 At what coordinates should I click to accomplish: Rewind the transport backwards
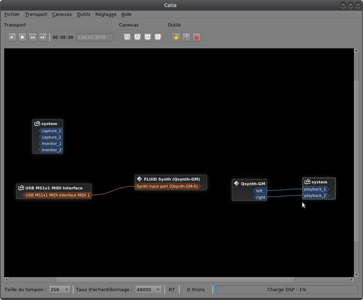32,37
